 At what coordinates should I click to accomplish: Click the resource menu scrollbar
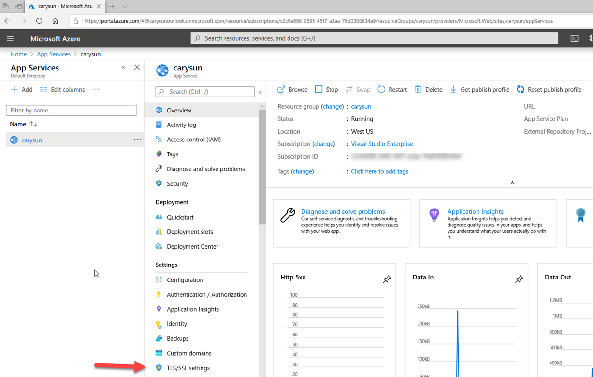[262, 167]
